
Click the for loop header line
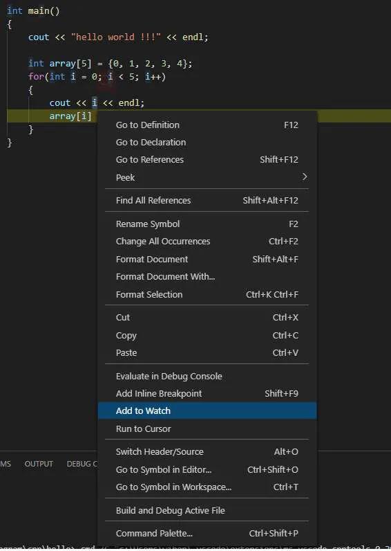pyautogui.click(x=97, y=77)
